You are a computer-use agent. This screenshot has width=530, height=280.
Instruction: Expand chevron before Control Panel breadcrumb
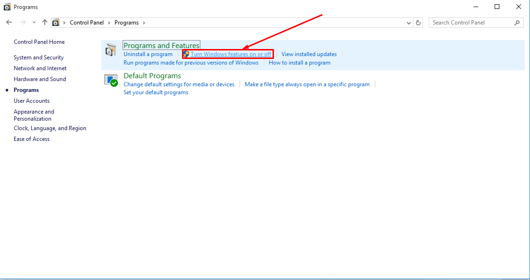click(64, 23)
